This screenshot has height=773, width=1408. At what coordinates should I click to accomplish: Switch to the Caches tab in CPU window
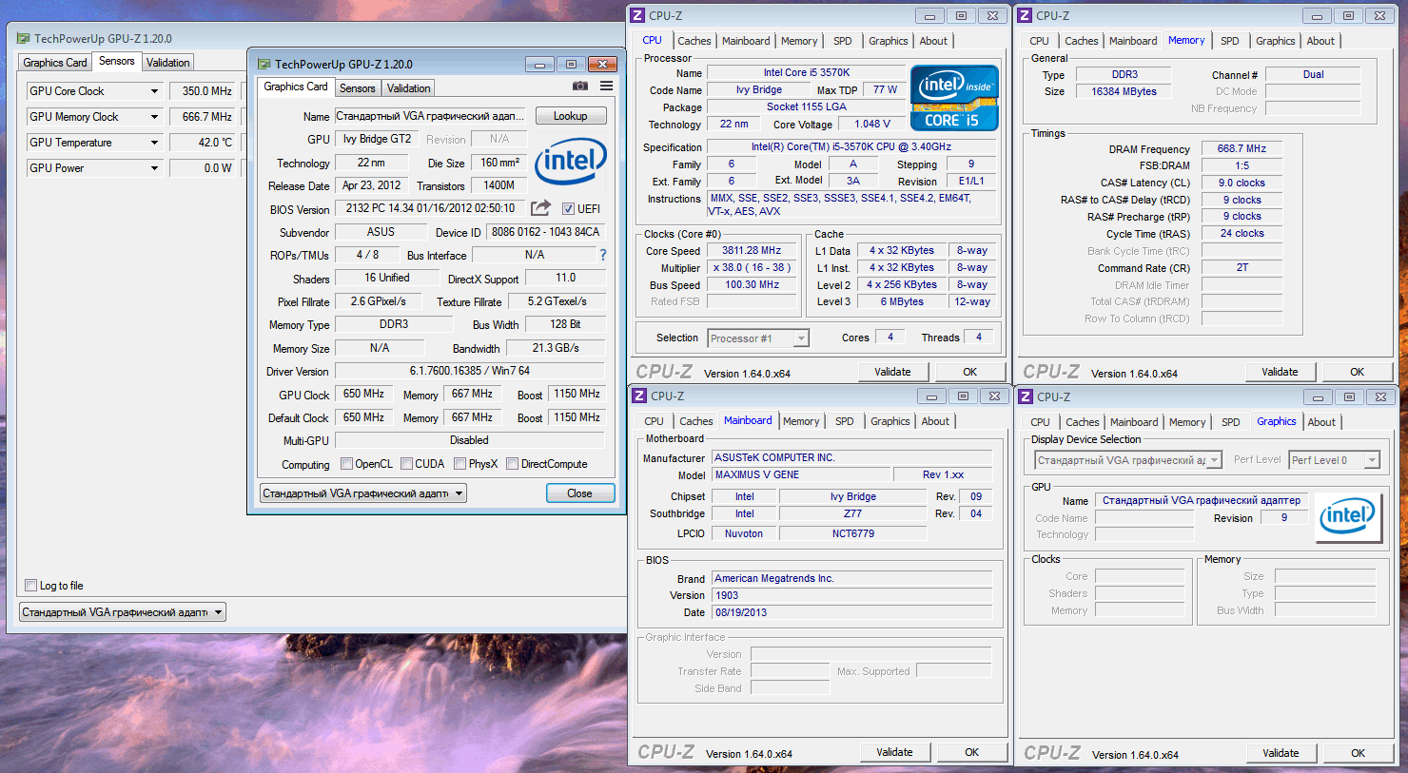[x=694, y=41]
